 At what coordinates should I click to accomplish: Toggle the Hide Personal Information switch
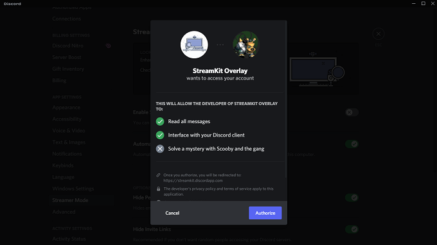pos(352,198)
